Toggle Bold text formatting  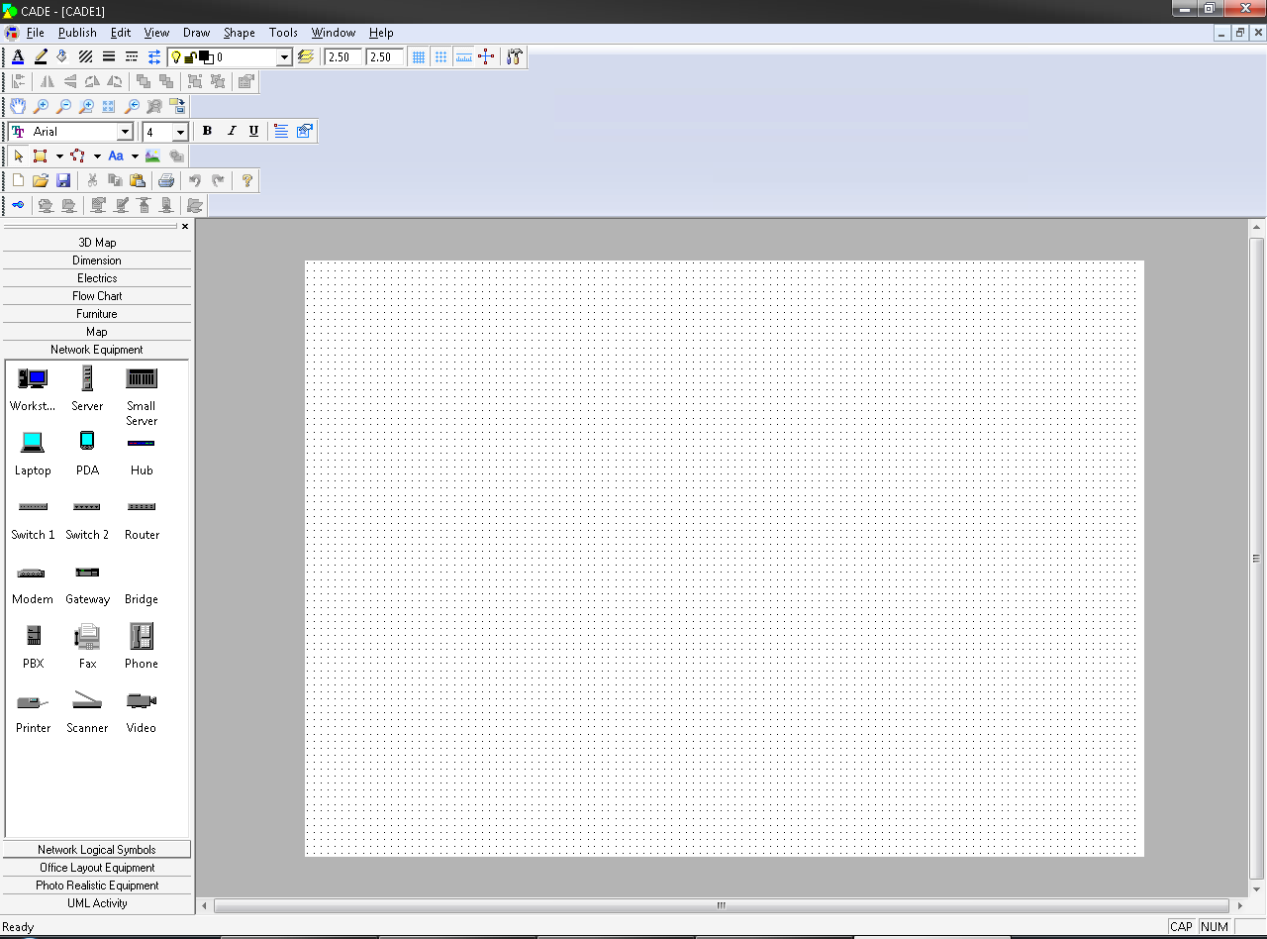207,131
